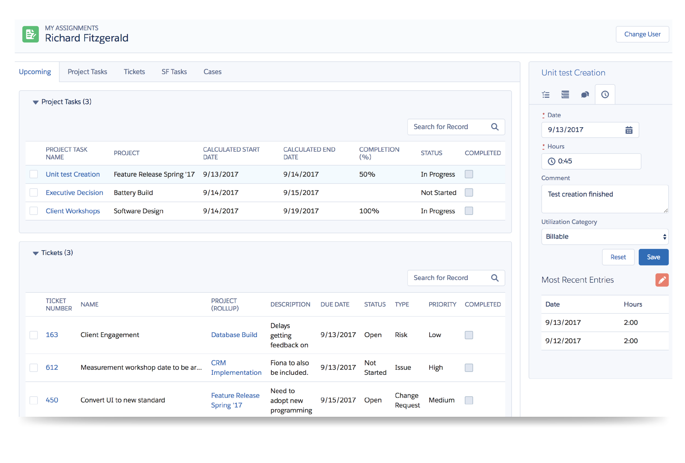685x463 pixels.
Task: Click the Battery Build project cell
Action: [x=133, y=193]
